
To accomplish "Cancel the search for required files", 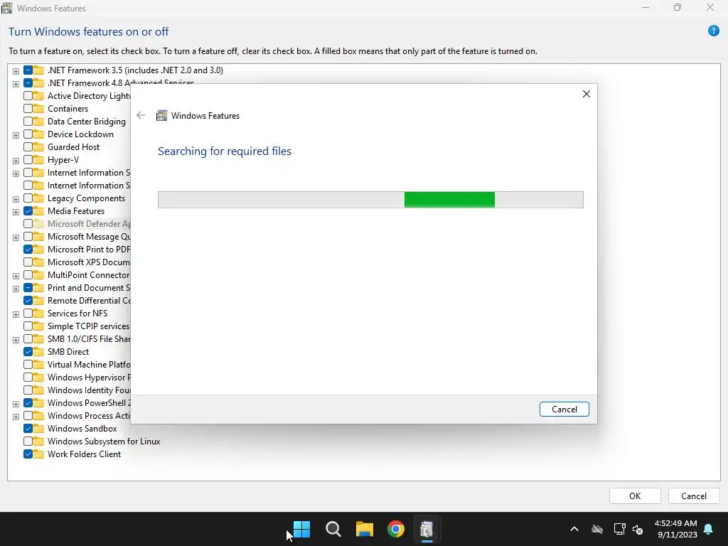I will (x=564, y=409).
